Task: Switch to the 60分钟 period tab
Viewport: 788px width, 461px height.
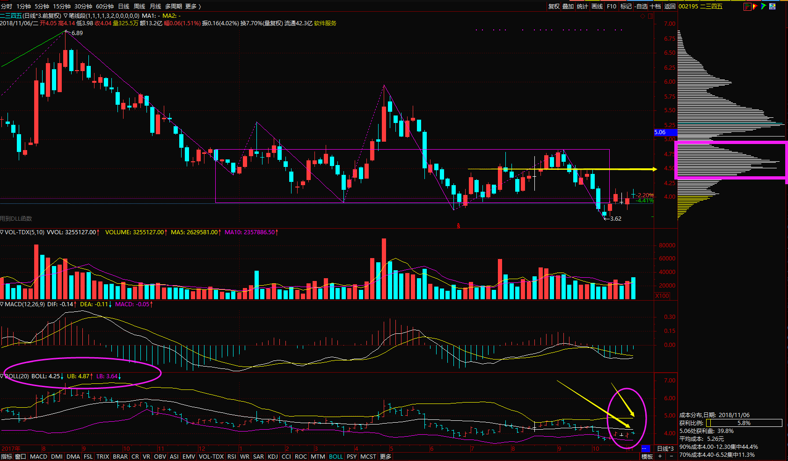Action: coord(105,6)
